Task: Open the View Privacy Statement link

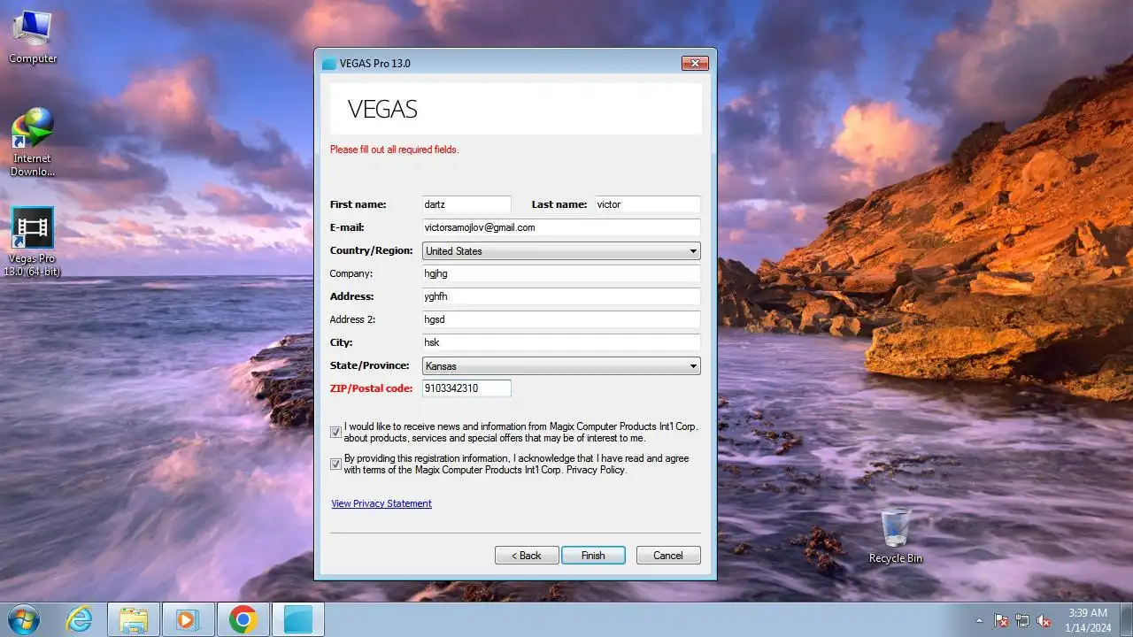Action: 382,503
